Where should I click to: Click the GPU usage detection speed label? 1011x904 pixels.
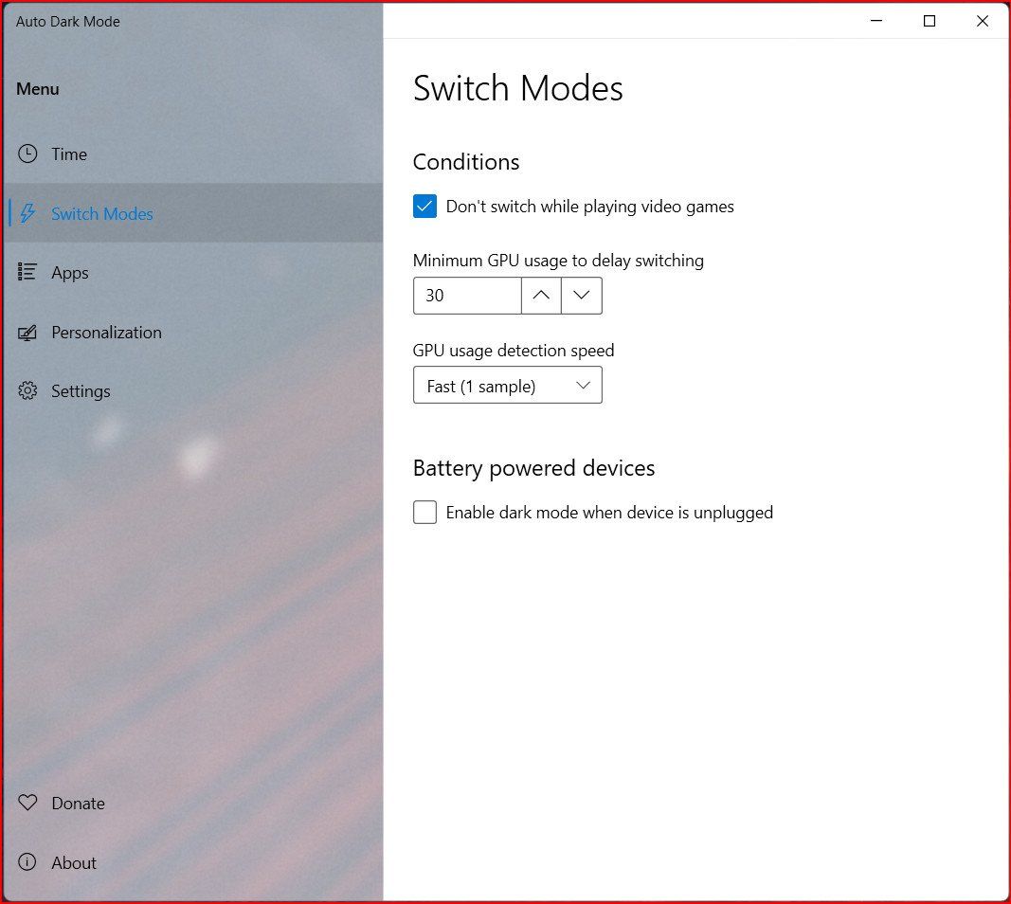coord(514,350)
